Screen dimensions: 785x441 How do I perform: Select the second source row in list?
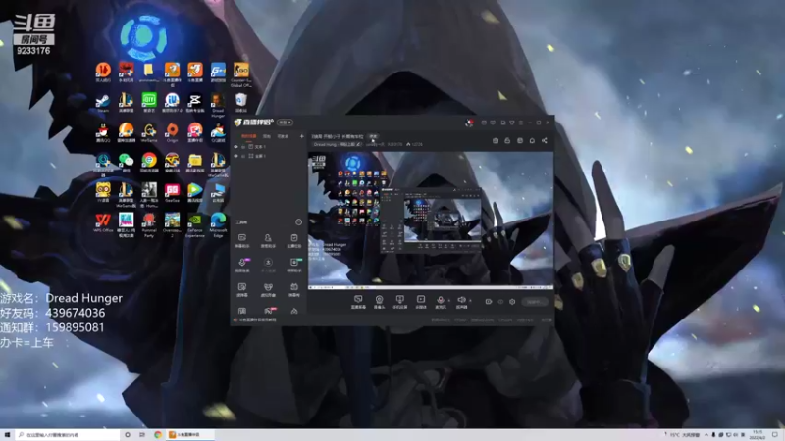(x=268, y=156)
